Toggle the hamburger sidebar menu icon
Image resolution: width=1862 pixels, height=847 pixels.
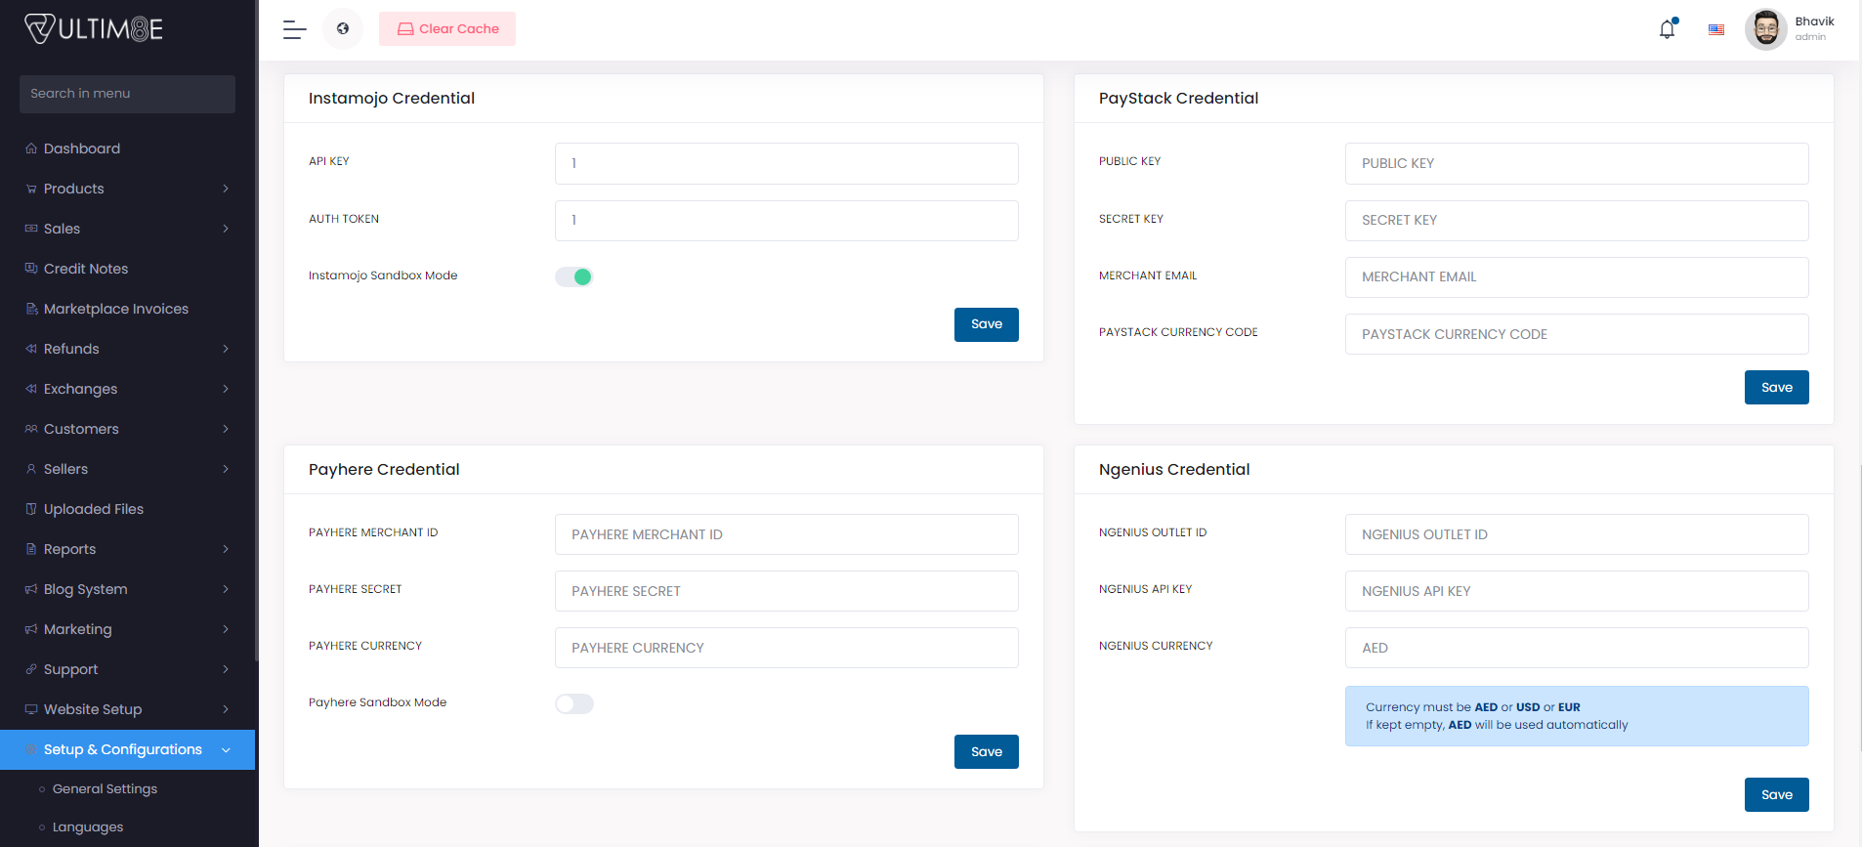pyautogui.click(x=295, y=29)
